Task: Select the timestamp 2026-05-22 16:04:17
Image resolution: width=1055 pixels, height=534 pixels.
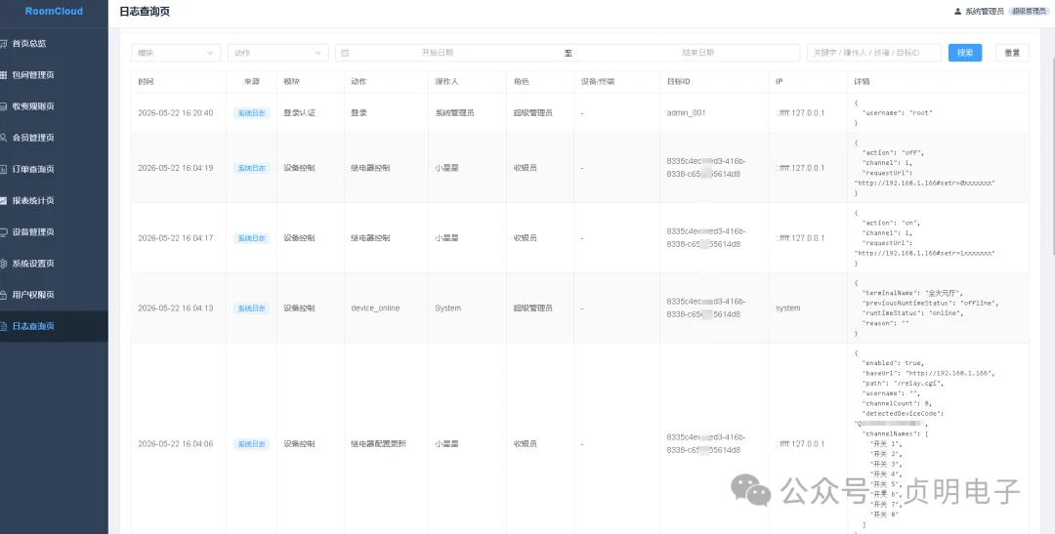Action: (176, 238)
